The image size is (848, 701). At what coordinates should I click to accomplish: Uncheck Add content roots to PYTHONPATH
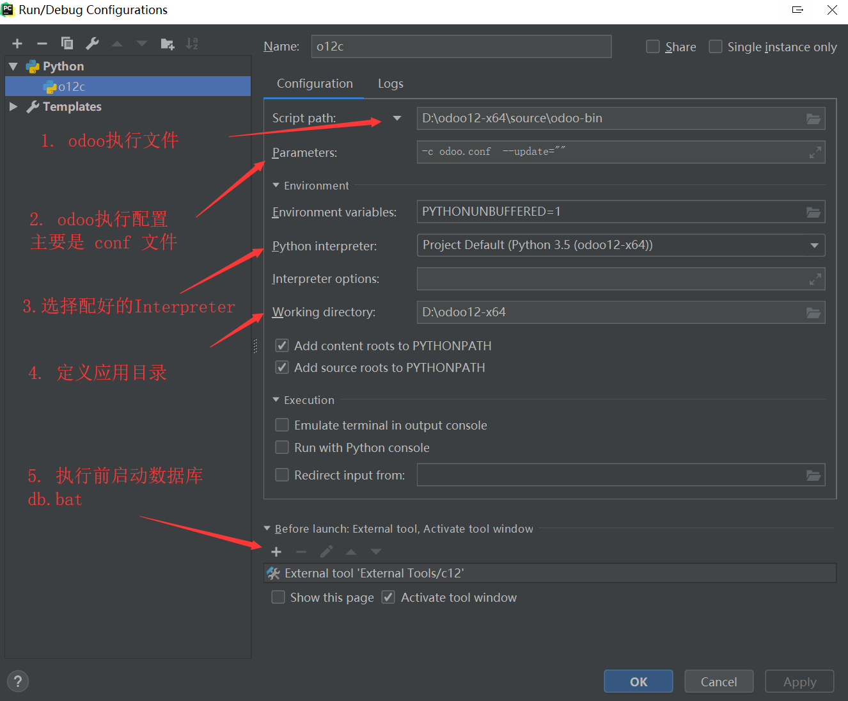282,346
